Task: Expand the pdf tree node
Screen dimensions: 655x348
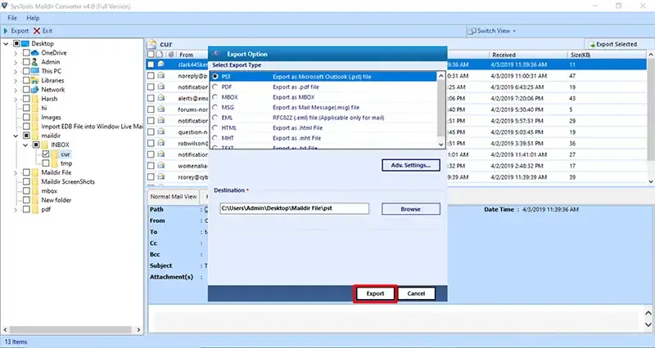Action: point(16,209)
